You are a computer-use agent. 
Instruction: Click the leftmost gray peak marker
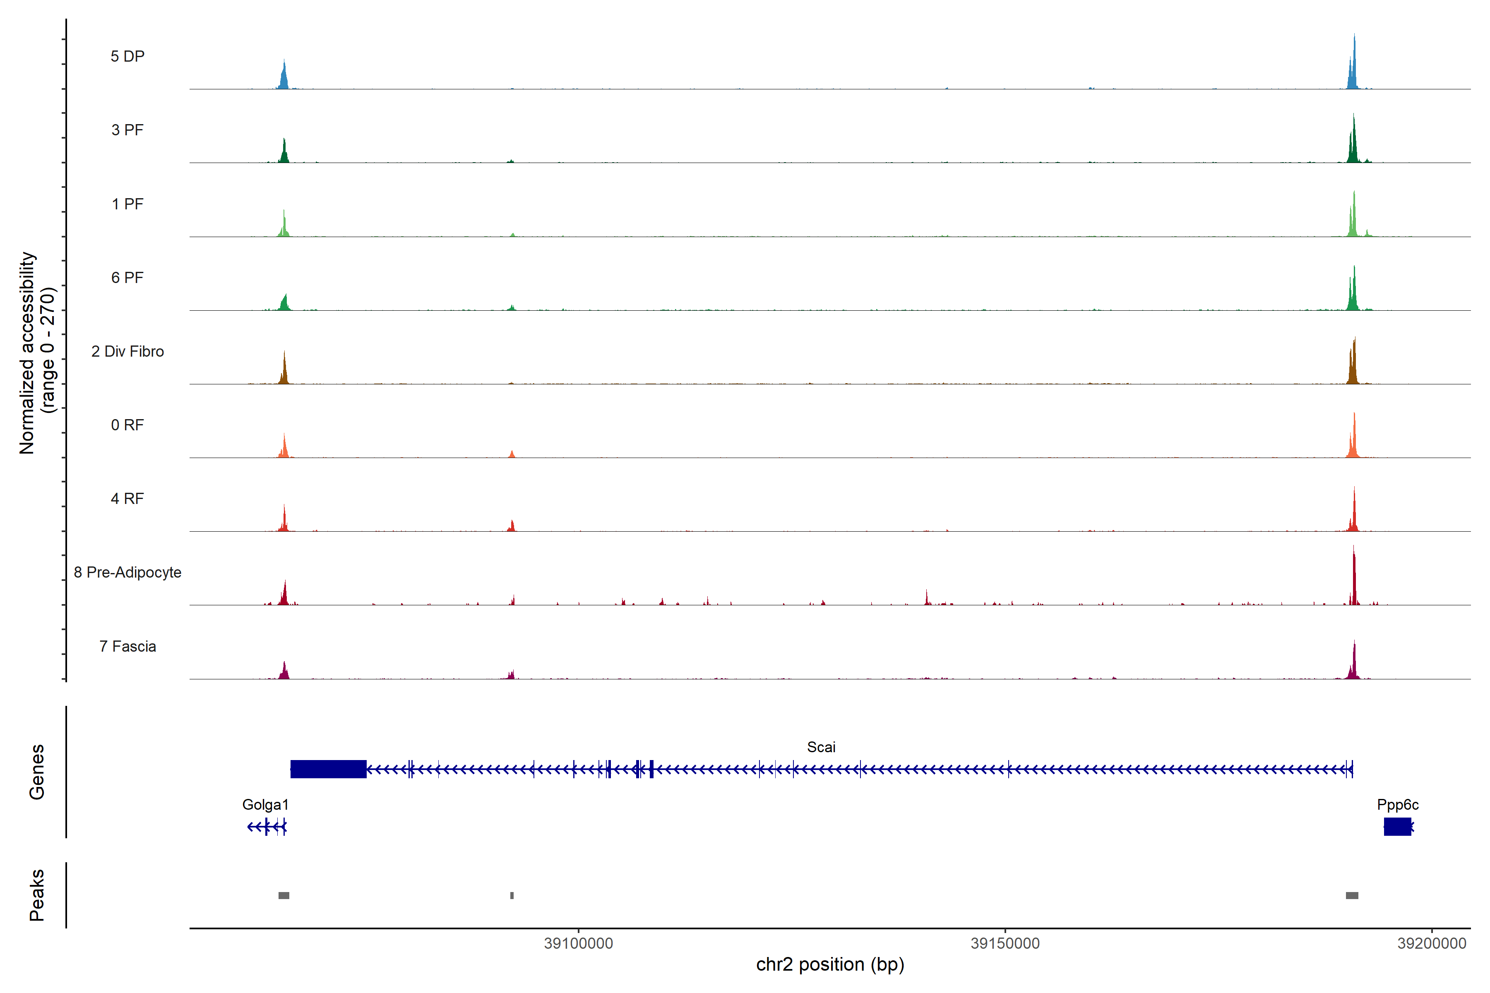284,895
